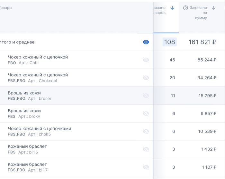Click the Товары column header

tap(6, 8)
